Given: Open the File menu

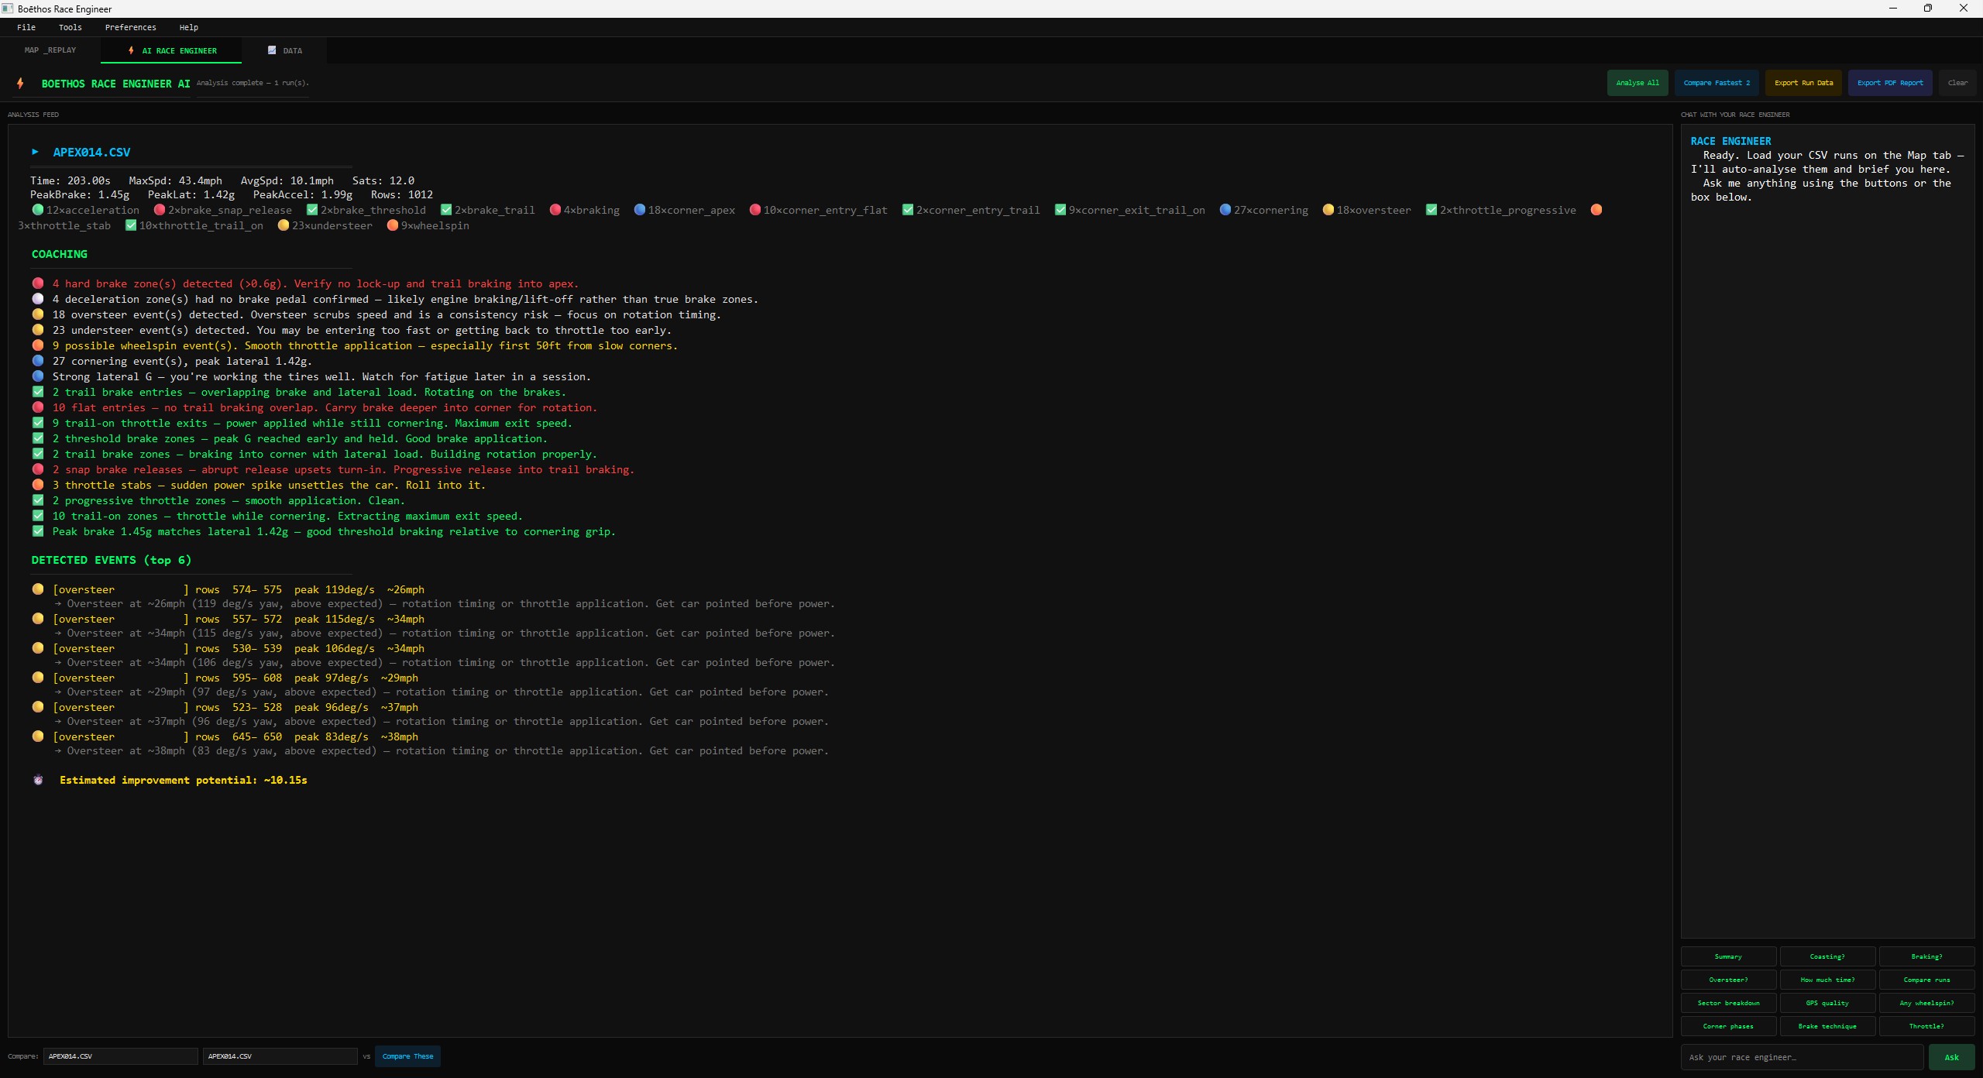Looking at the screenshot, I should pos(26,27).
